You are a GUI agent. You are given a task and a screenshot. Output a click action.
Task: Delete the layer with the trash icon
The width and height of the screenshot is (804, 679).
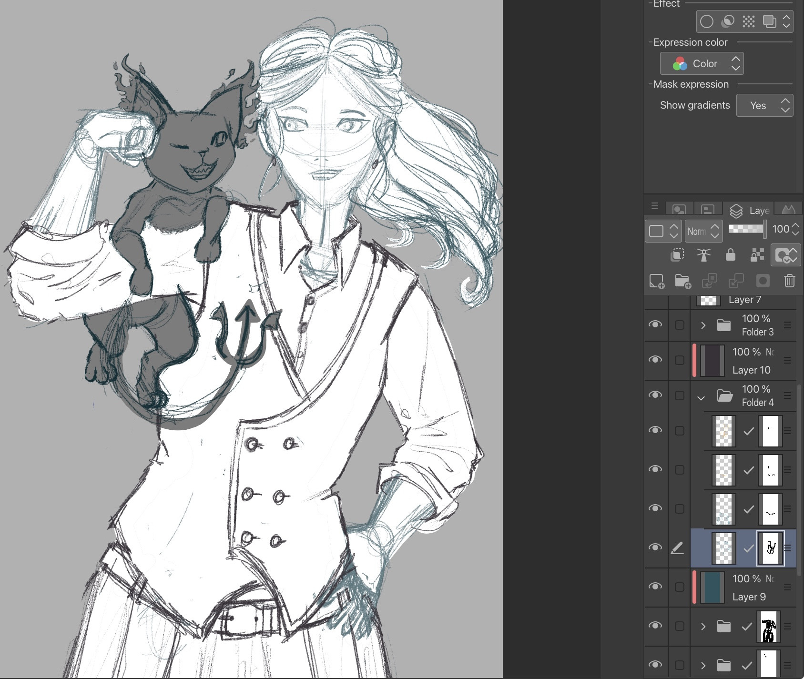[789, 281]
